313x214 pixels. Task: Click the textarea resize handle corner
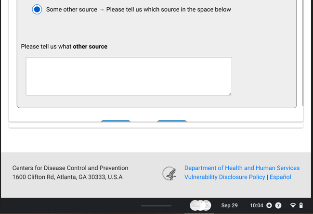coord(230,93)
